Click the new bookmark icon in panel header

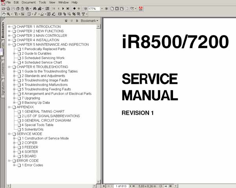(x=66, y=21)
